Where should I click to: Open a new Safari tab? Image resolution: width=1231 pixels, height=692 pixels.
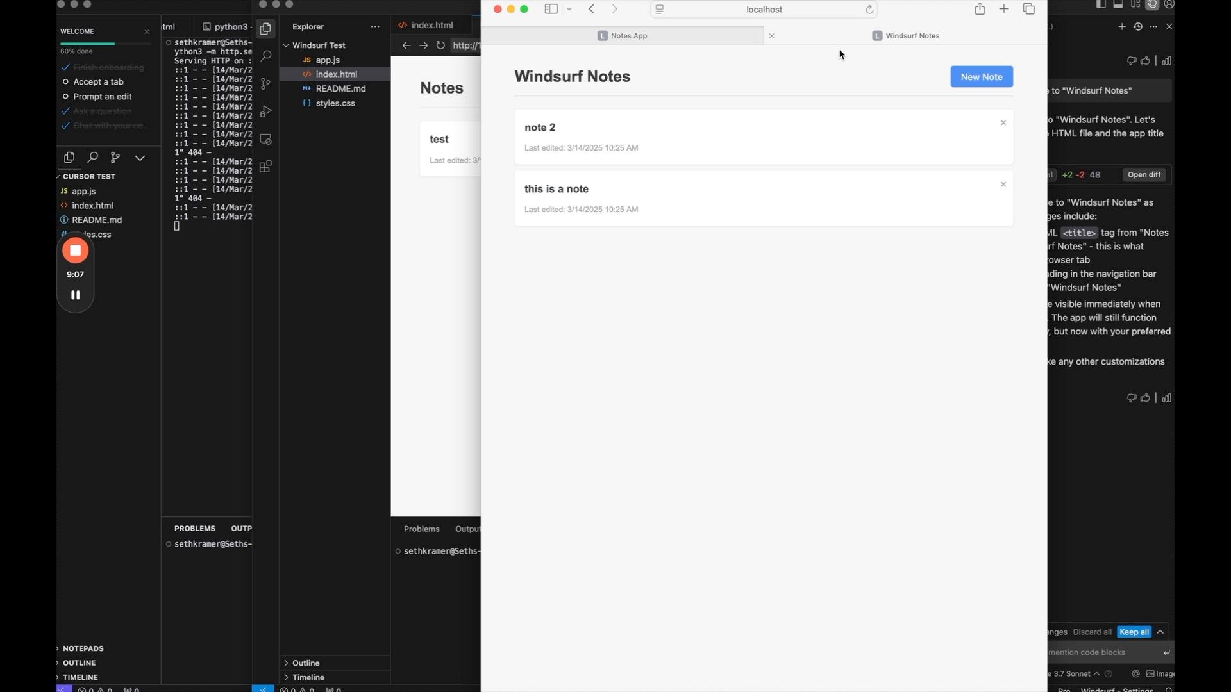[1004, 9]
